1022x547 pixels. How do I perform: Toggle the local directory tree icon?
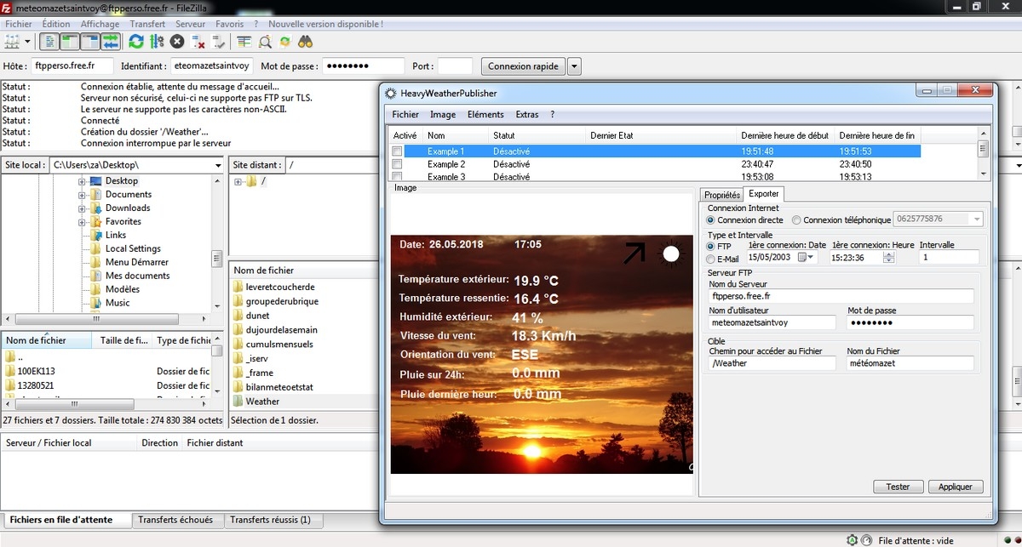tap(70, 41)
